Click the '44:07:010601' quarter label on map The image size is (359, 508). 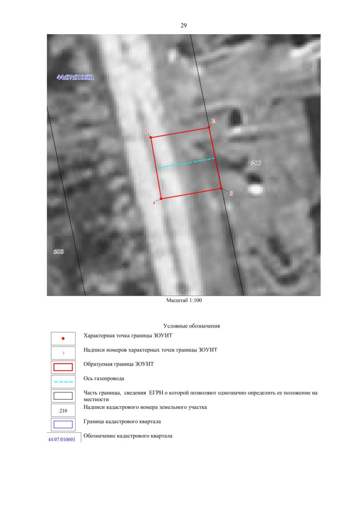tap(75, 77)
